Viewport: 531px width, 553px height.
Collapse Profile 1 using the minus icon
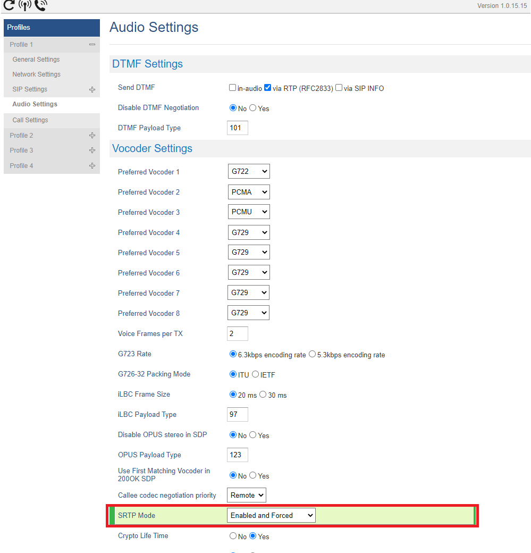(x=92, y=45)
